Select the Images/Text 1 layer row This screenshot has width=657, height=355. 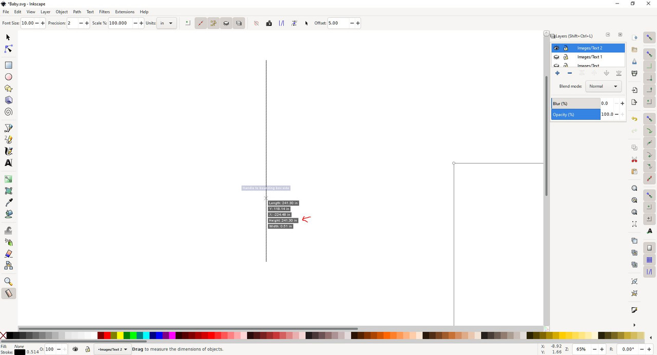(x=588, y=57)
